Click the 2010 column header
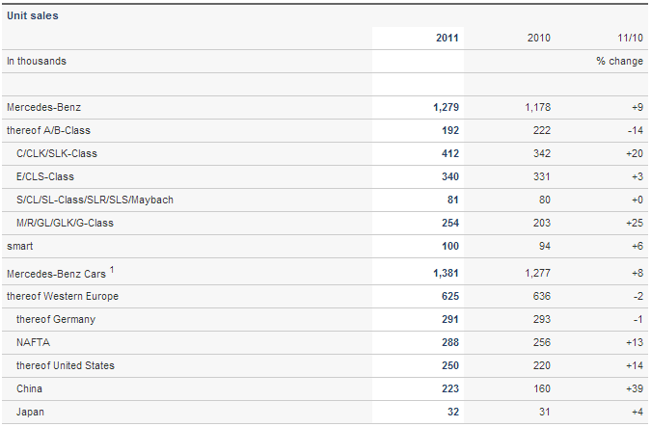 [539, 38]
